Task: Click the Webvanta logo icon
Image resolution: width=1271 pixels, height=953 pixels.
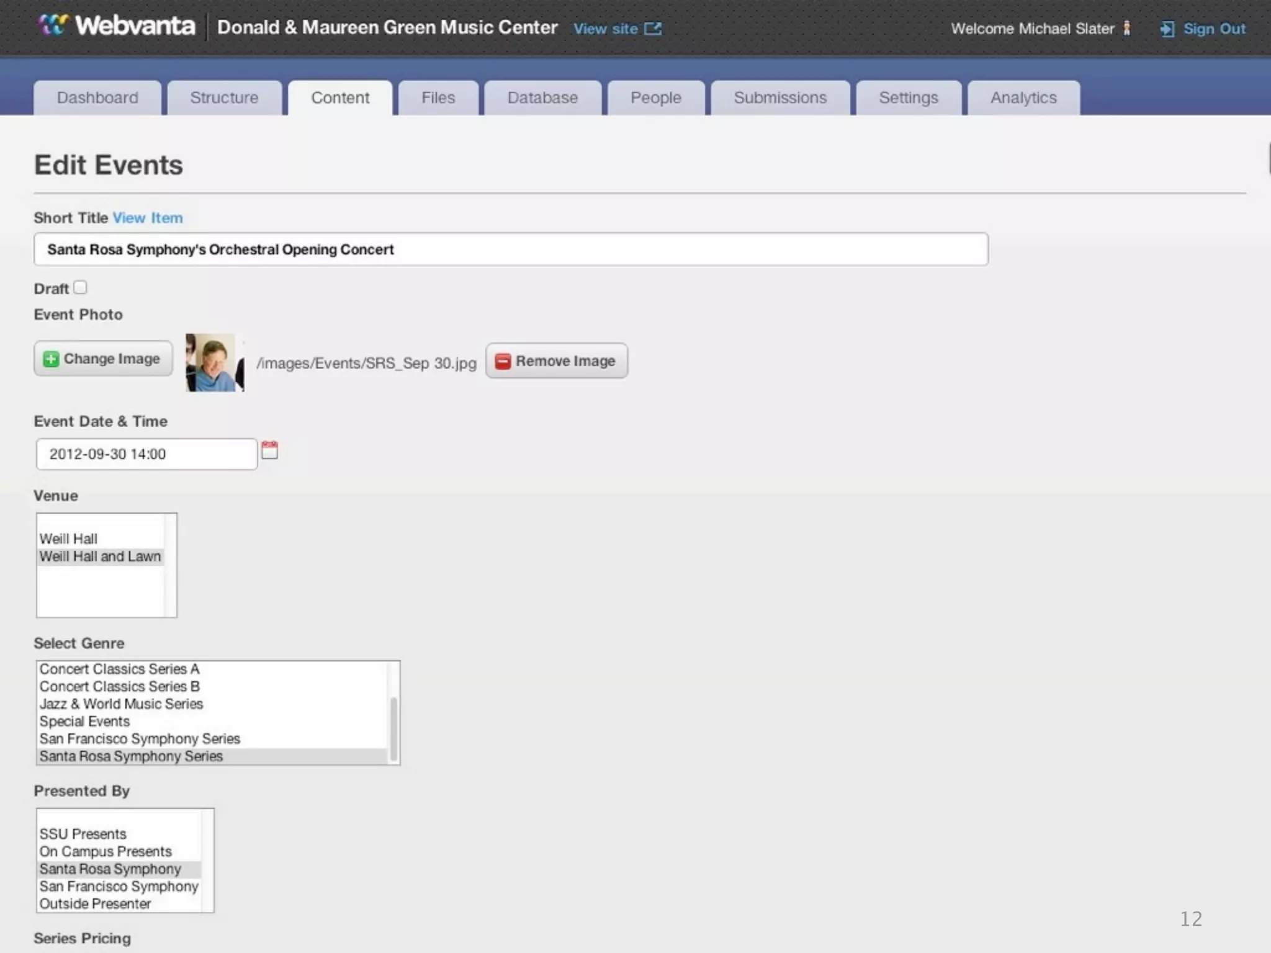Action: (x=52, y=26)
